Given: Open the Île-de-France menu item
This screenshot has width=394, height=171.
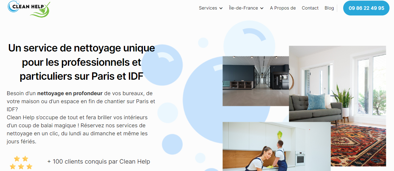Looking at the screenshot, I should click(x=243, y=8).
